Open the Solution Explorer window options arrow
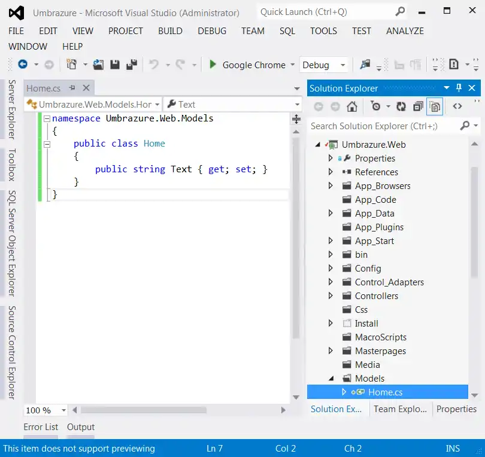Screen dimensions: 485x457 coord(446,88)
